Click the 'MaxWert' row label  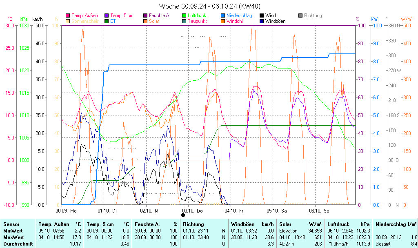(13, 237)
